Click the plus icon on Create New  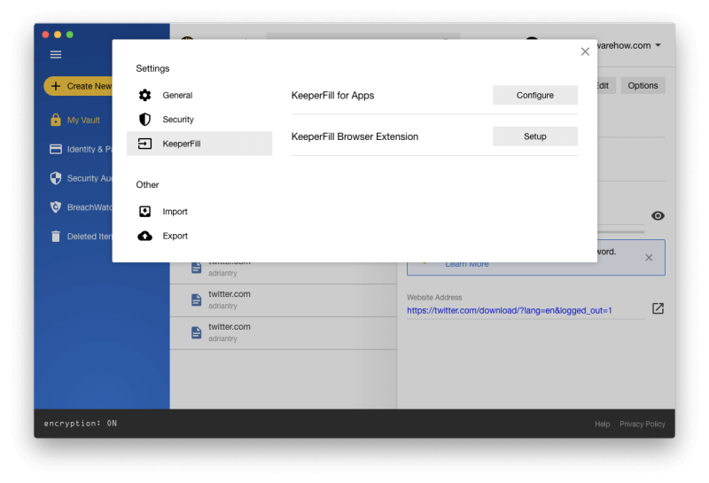(56, 86)
